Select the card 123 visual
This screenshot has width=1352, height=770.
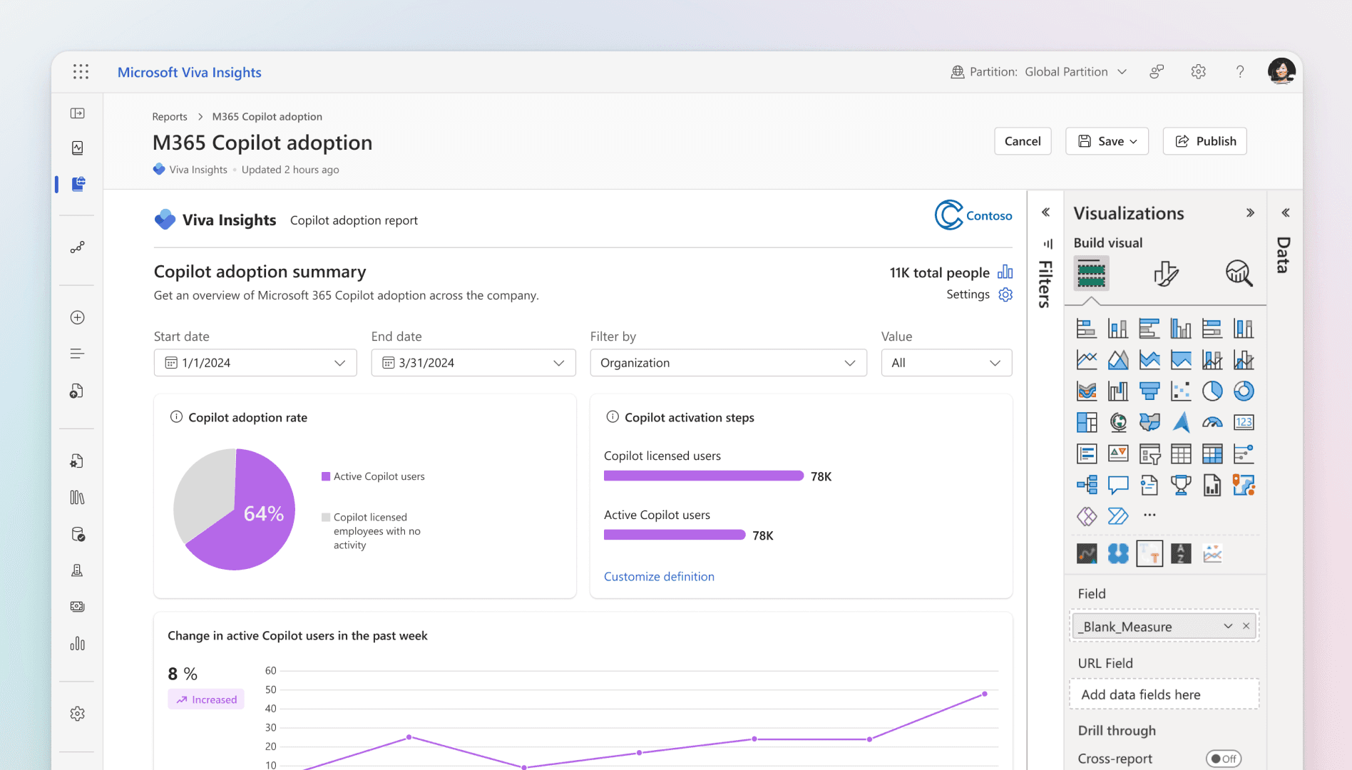1243,422
